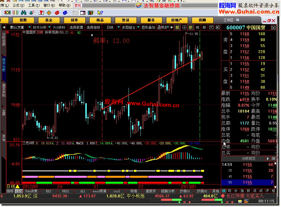Screen dimensions: 281x207
Task: Click the red circular info icon
Action: pos(57,13)
